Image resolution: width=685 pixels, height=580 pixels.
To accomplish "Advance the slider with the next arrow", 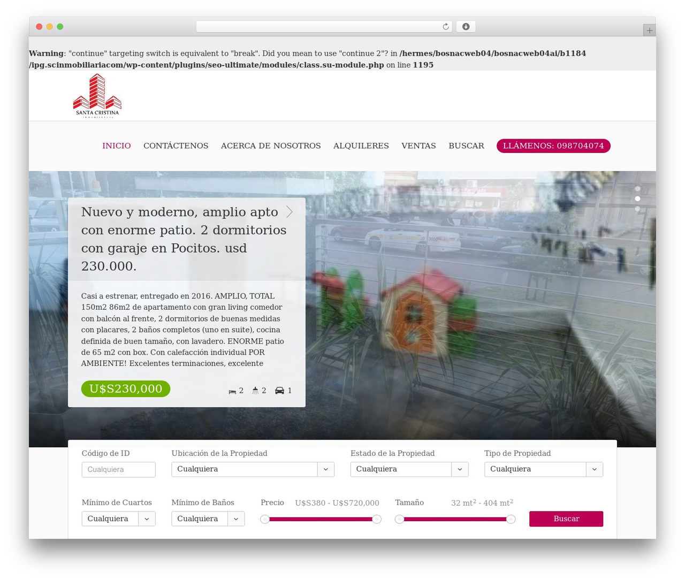I will tap(290, 212).
